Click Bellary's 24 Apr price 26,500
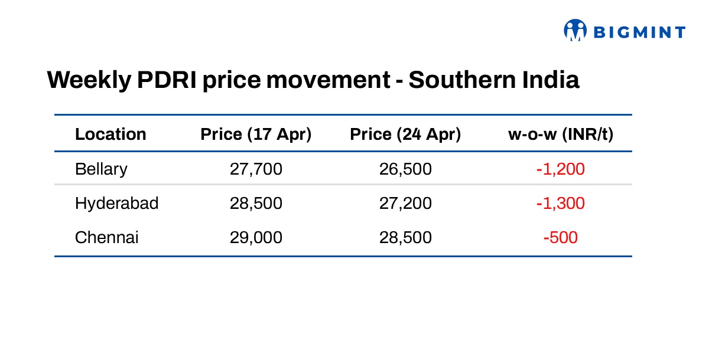The height and width of the screenshot is (354, 709). click(x=405, y=169)
